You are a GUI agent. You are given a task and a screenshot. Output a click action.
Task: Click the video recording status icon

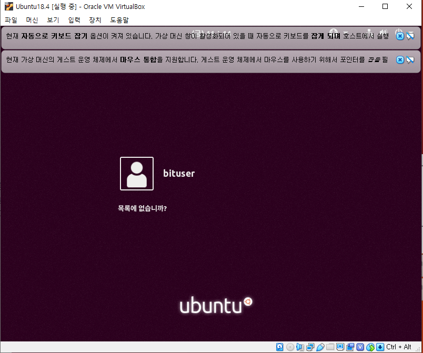click(x=350, y=347)
